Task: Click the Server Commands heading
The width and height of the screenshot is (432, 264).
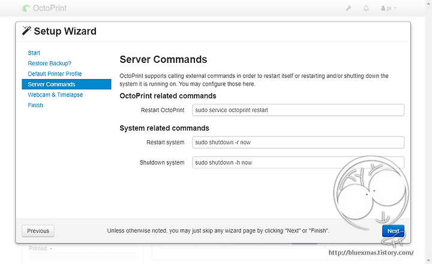Action: coord(163,59)
